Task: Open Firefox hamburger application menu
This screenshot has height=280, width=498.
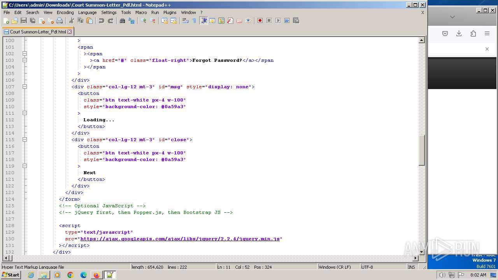Action: coord(487,33)
